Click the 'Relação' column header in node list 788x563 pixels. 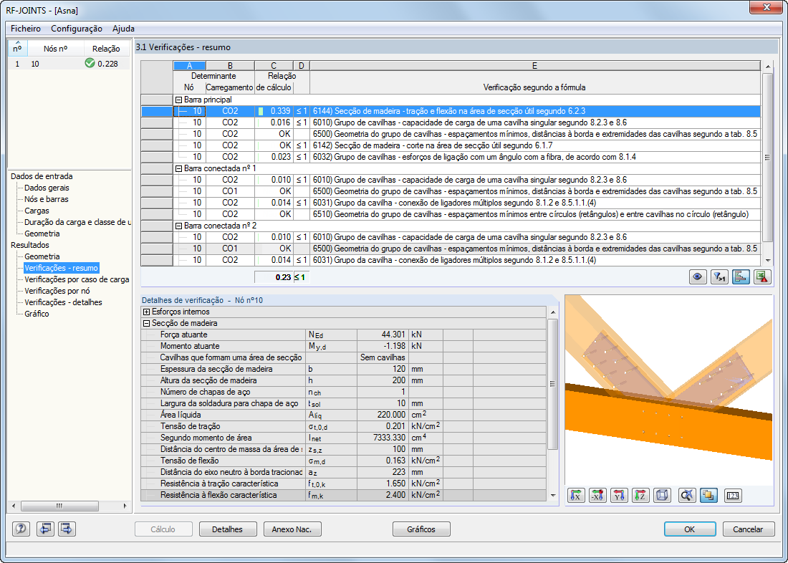click(106, 48)
